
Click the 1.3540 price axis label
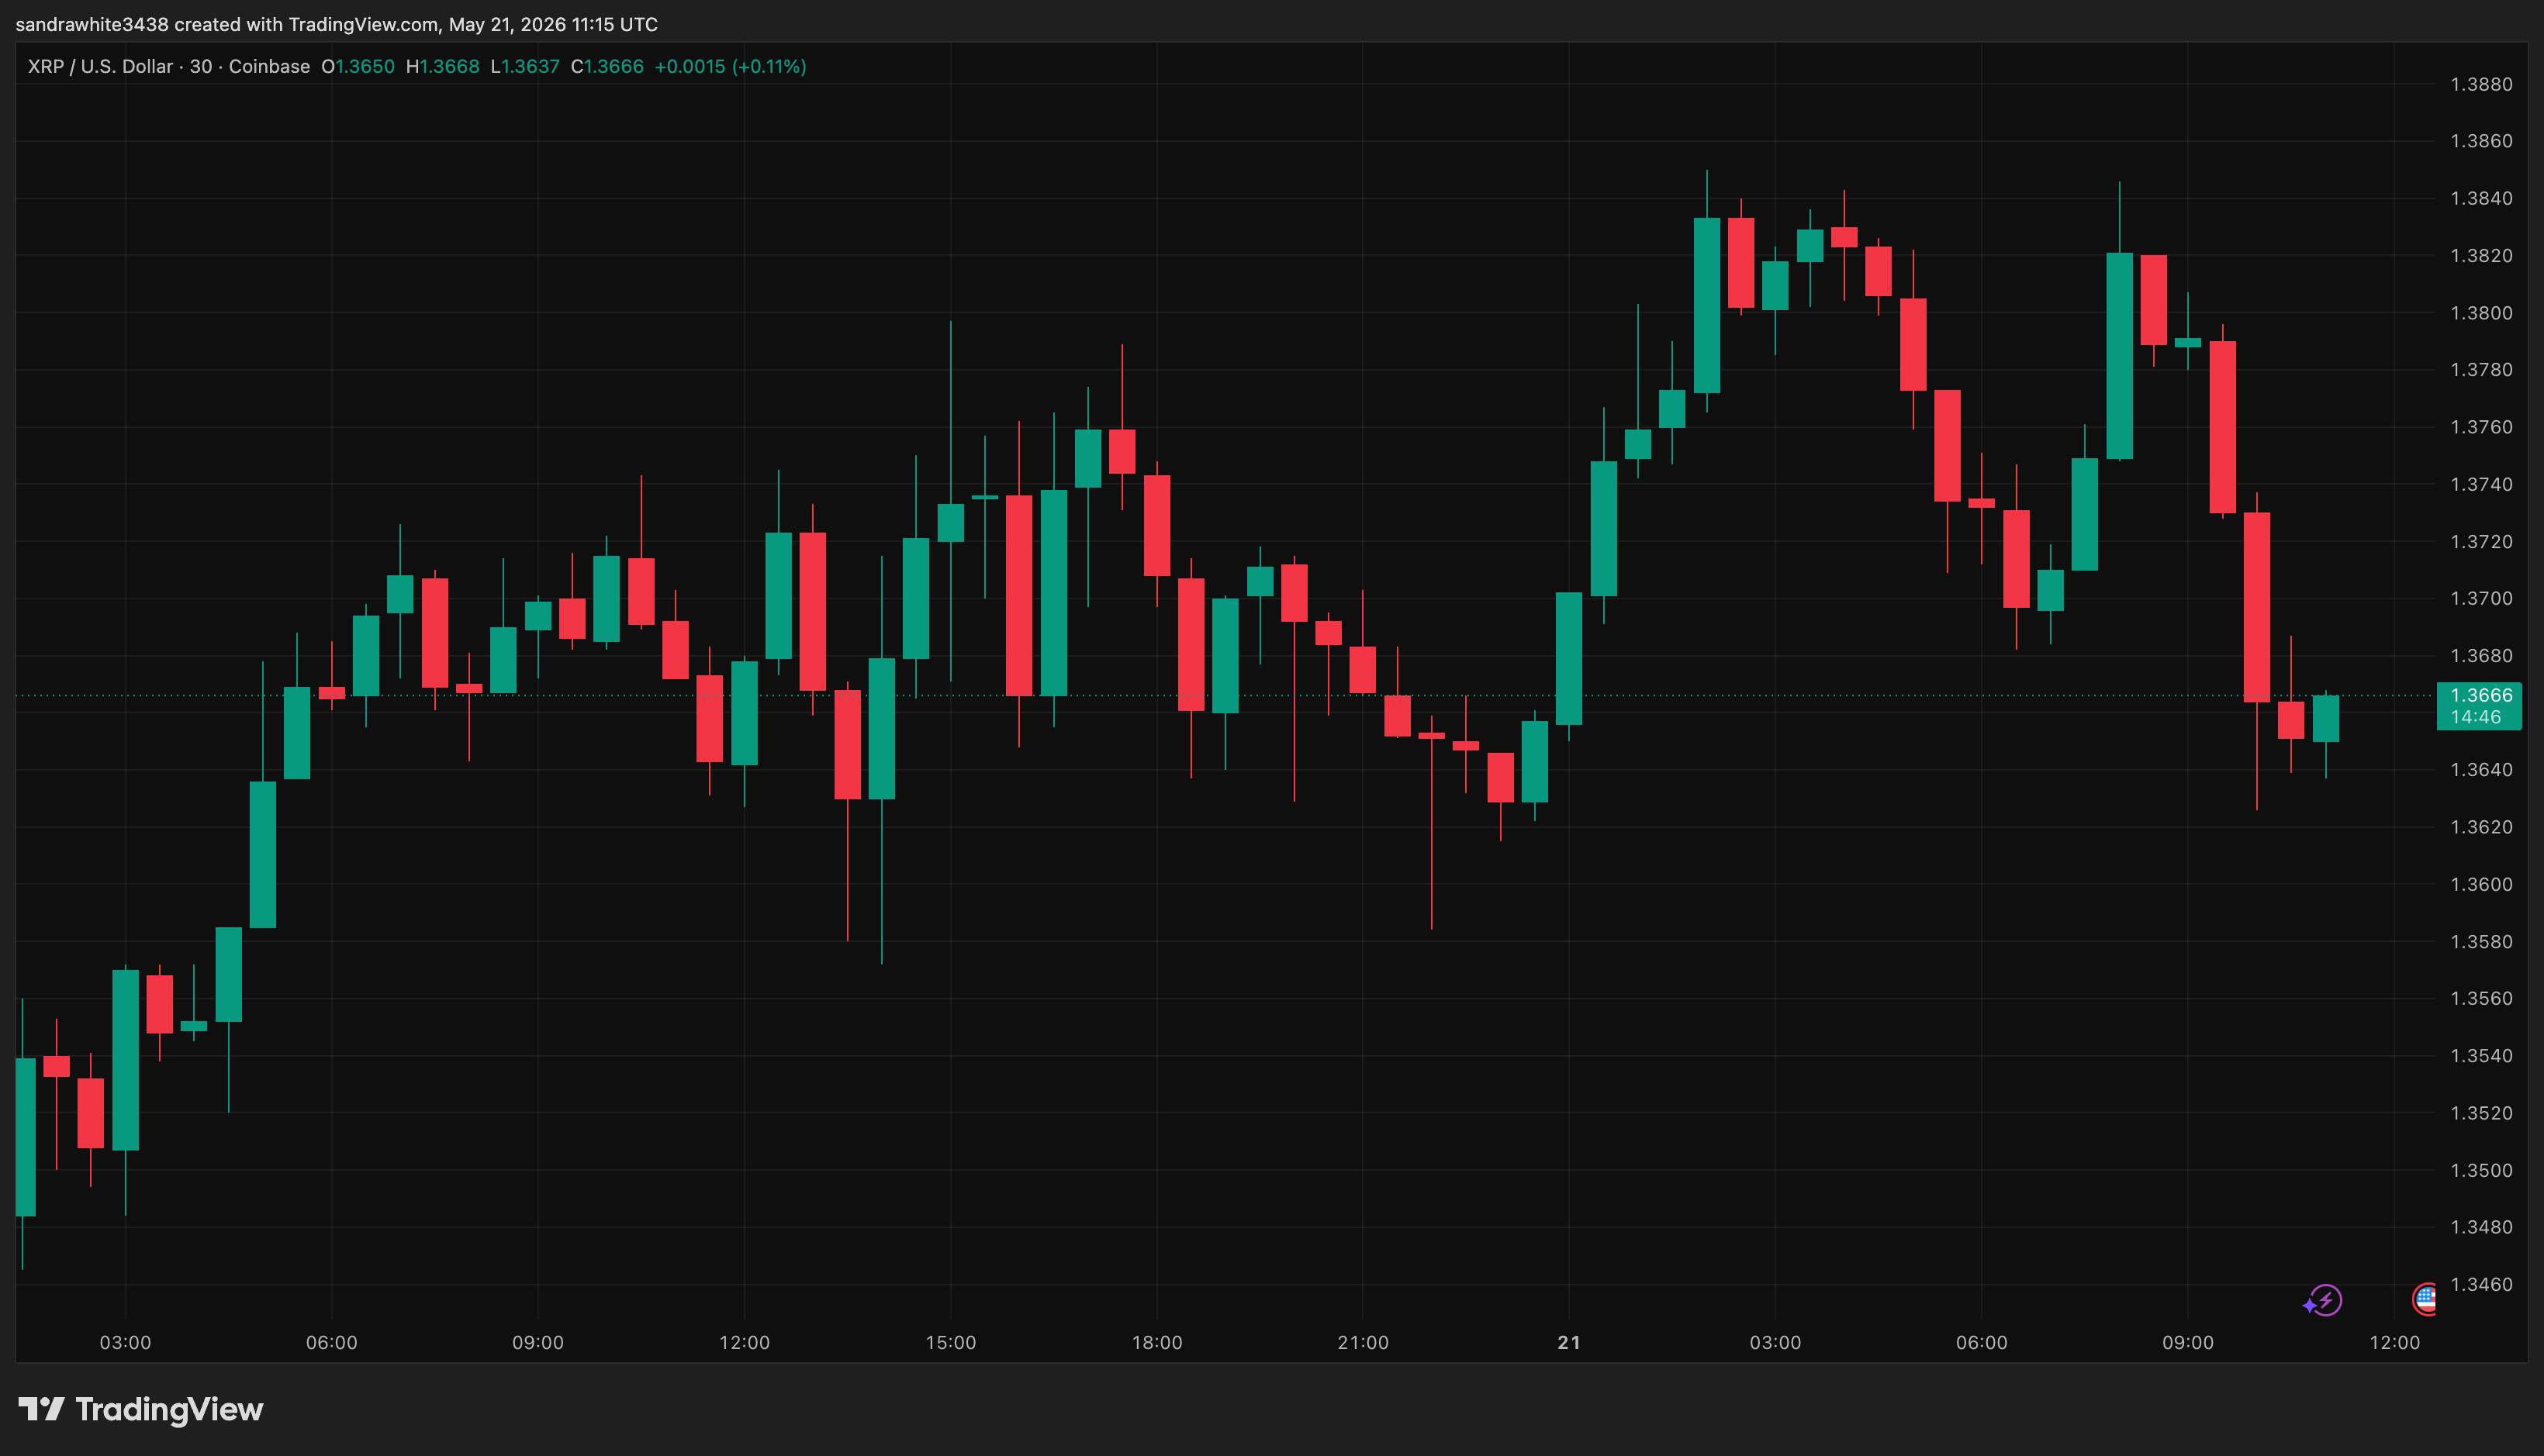2481,1056
